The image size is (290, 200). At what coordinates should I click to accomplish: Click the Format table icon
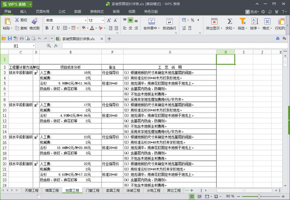[267, 21]
